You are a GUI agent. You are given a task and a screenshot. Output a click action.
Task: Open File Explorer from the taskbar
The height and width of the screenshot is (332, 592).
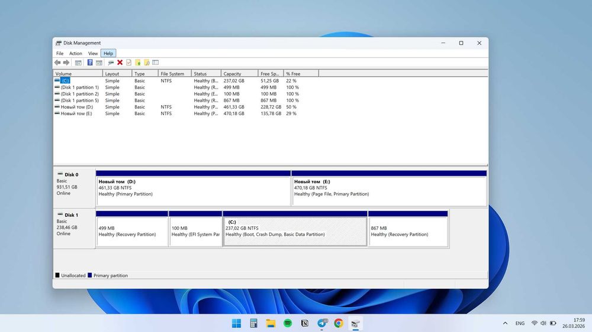(x=271, y=323)
